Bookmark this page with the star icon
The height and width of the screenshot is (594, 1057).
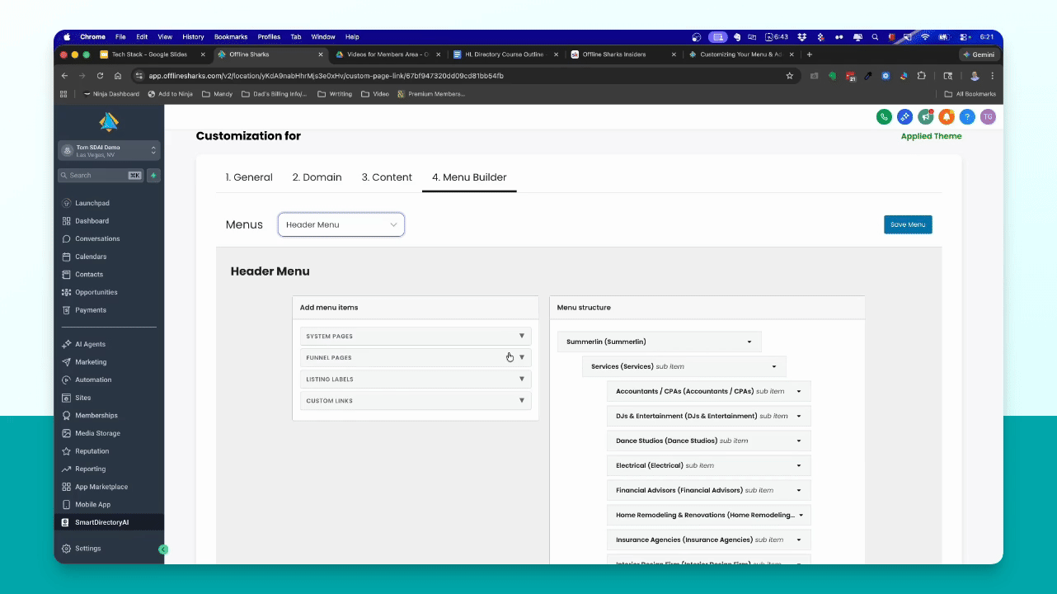[x=789, y=75]
